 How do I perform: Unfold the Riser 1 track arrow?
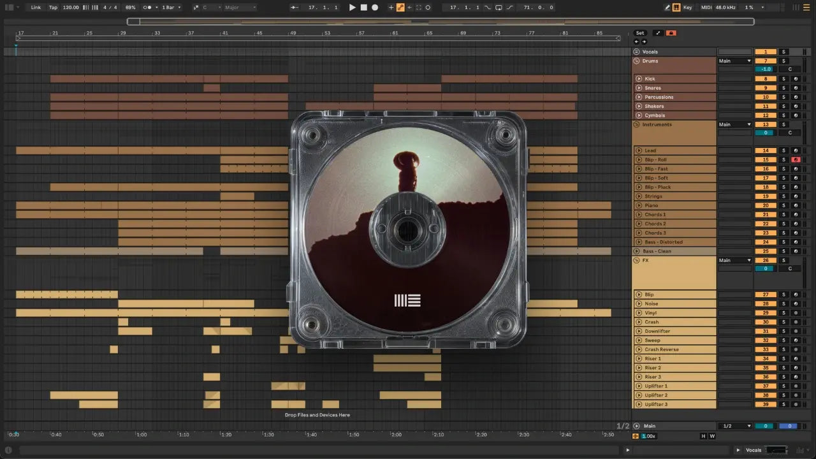pos(639,359)
